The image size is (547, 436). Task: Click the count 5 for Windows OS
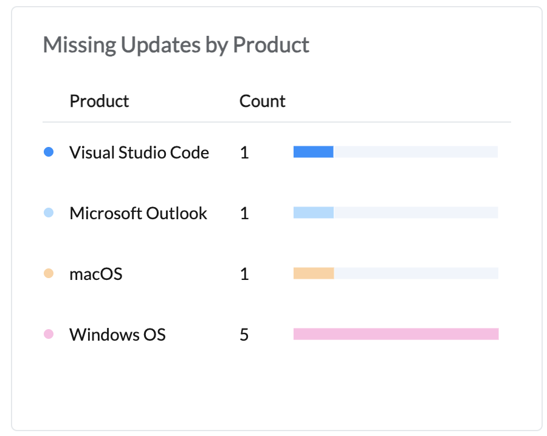tap(244, 335)
